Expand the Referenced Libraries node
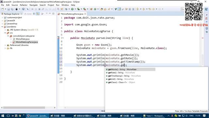This screenshot has height=118, width=209. [5, 45]
